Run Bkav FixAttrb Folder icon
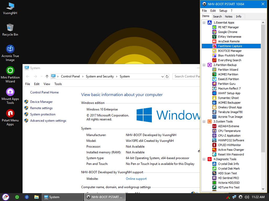 click(214, 55)
